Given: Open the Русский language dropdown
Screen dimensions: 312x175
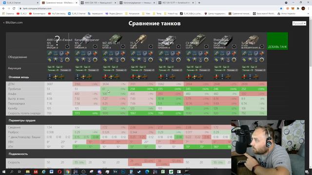Looking at the screenshot, I should tap(299, 23).
